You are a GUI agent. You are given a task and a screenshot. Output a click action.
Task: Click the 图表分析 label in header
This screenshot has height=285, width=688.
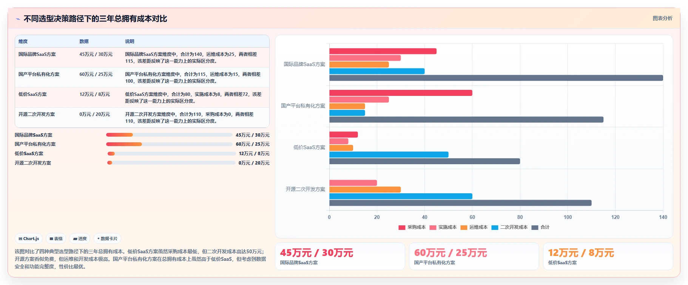662,18
